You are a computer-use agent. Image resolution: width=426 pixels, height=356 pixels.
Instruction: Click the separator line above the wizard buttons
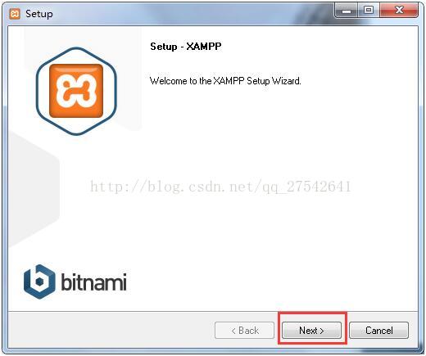[213, 311]
